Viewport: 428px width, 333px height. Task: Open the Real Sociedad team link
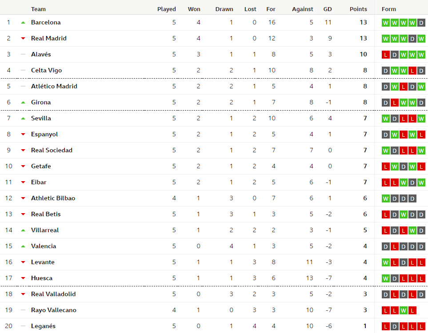click(x=52, y=151)
